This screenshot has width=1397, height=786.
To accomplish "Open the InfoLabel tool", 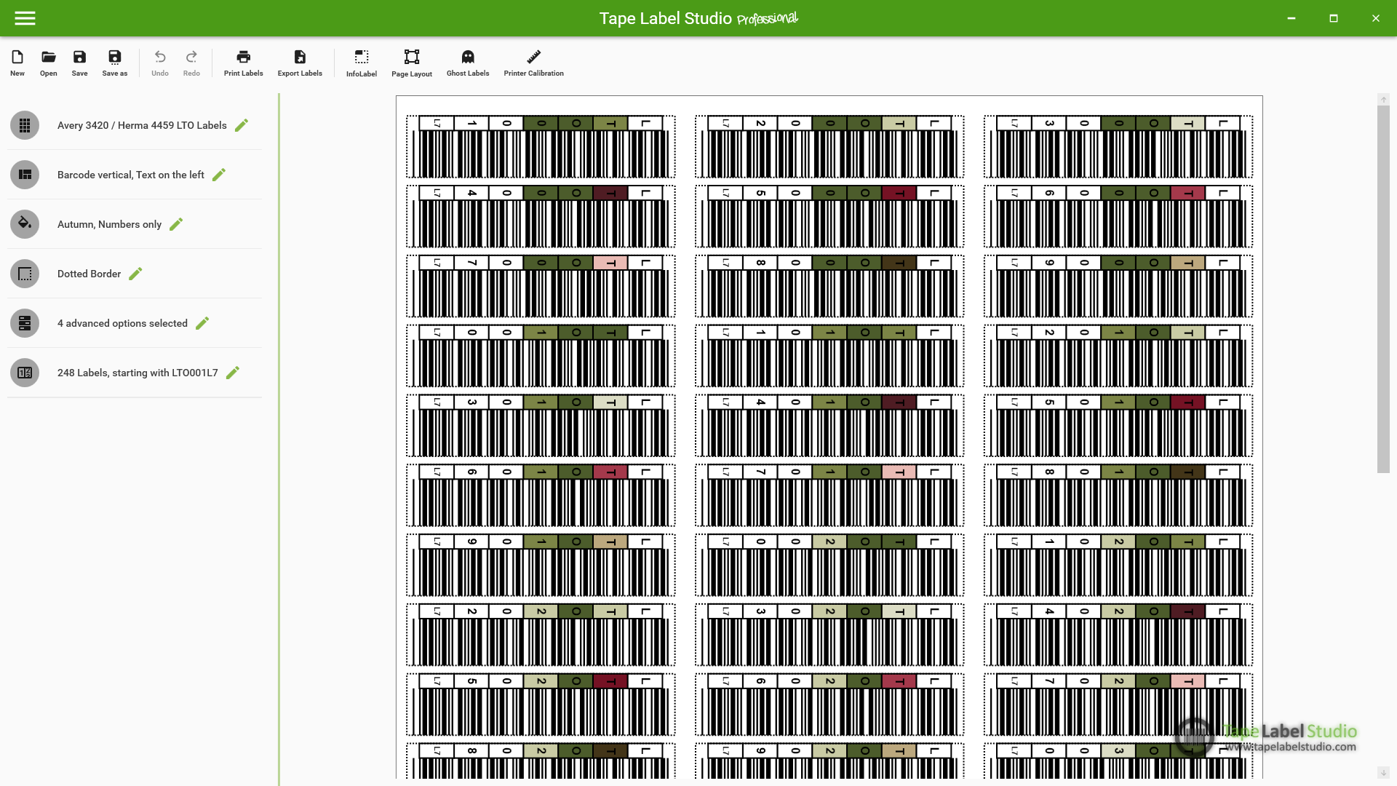I will pos(362,63).
